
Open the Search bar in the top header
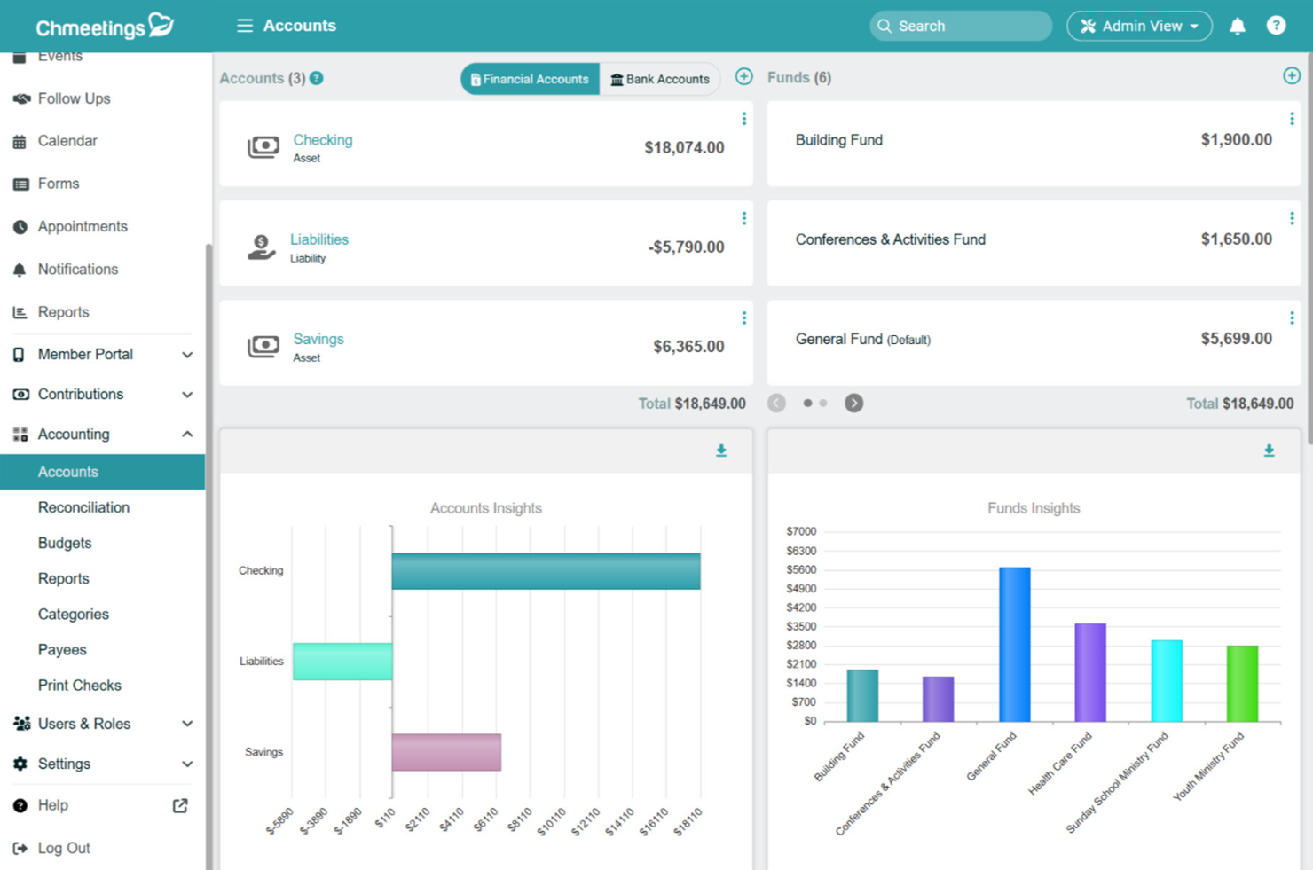[960, 26]
